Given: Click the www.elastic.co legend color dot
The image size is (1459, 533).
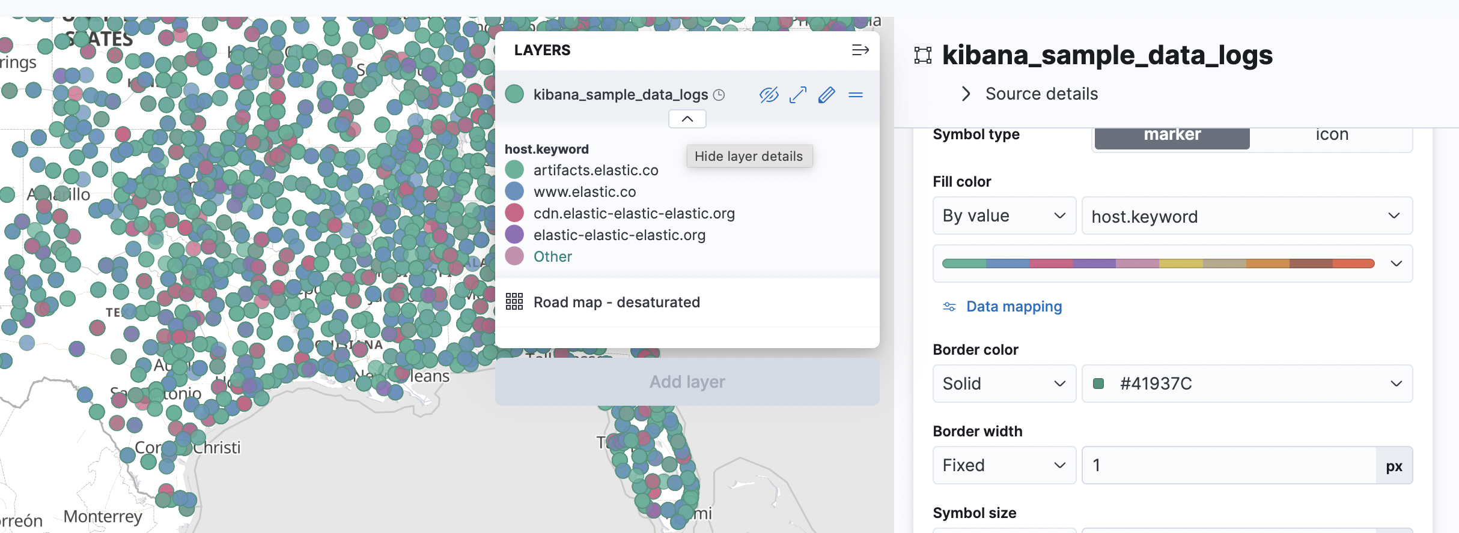Looking at the screenshot, I should [514, 191].
